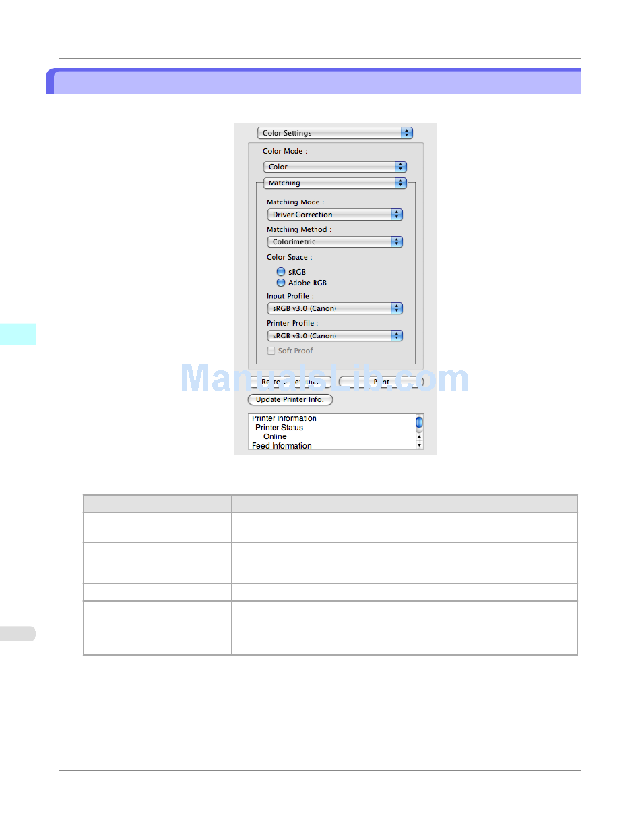Image resolution: width=640 pixels, height=829 pixels.
Task: Select the sRGB color space radio button
Action: click(x=281, y=272)
